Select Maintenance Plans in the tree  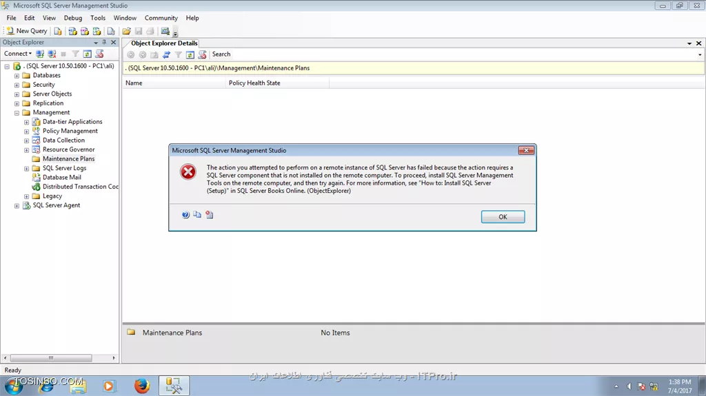(68, 159)
